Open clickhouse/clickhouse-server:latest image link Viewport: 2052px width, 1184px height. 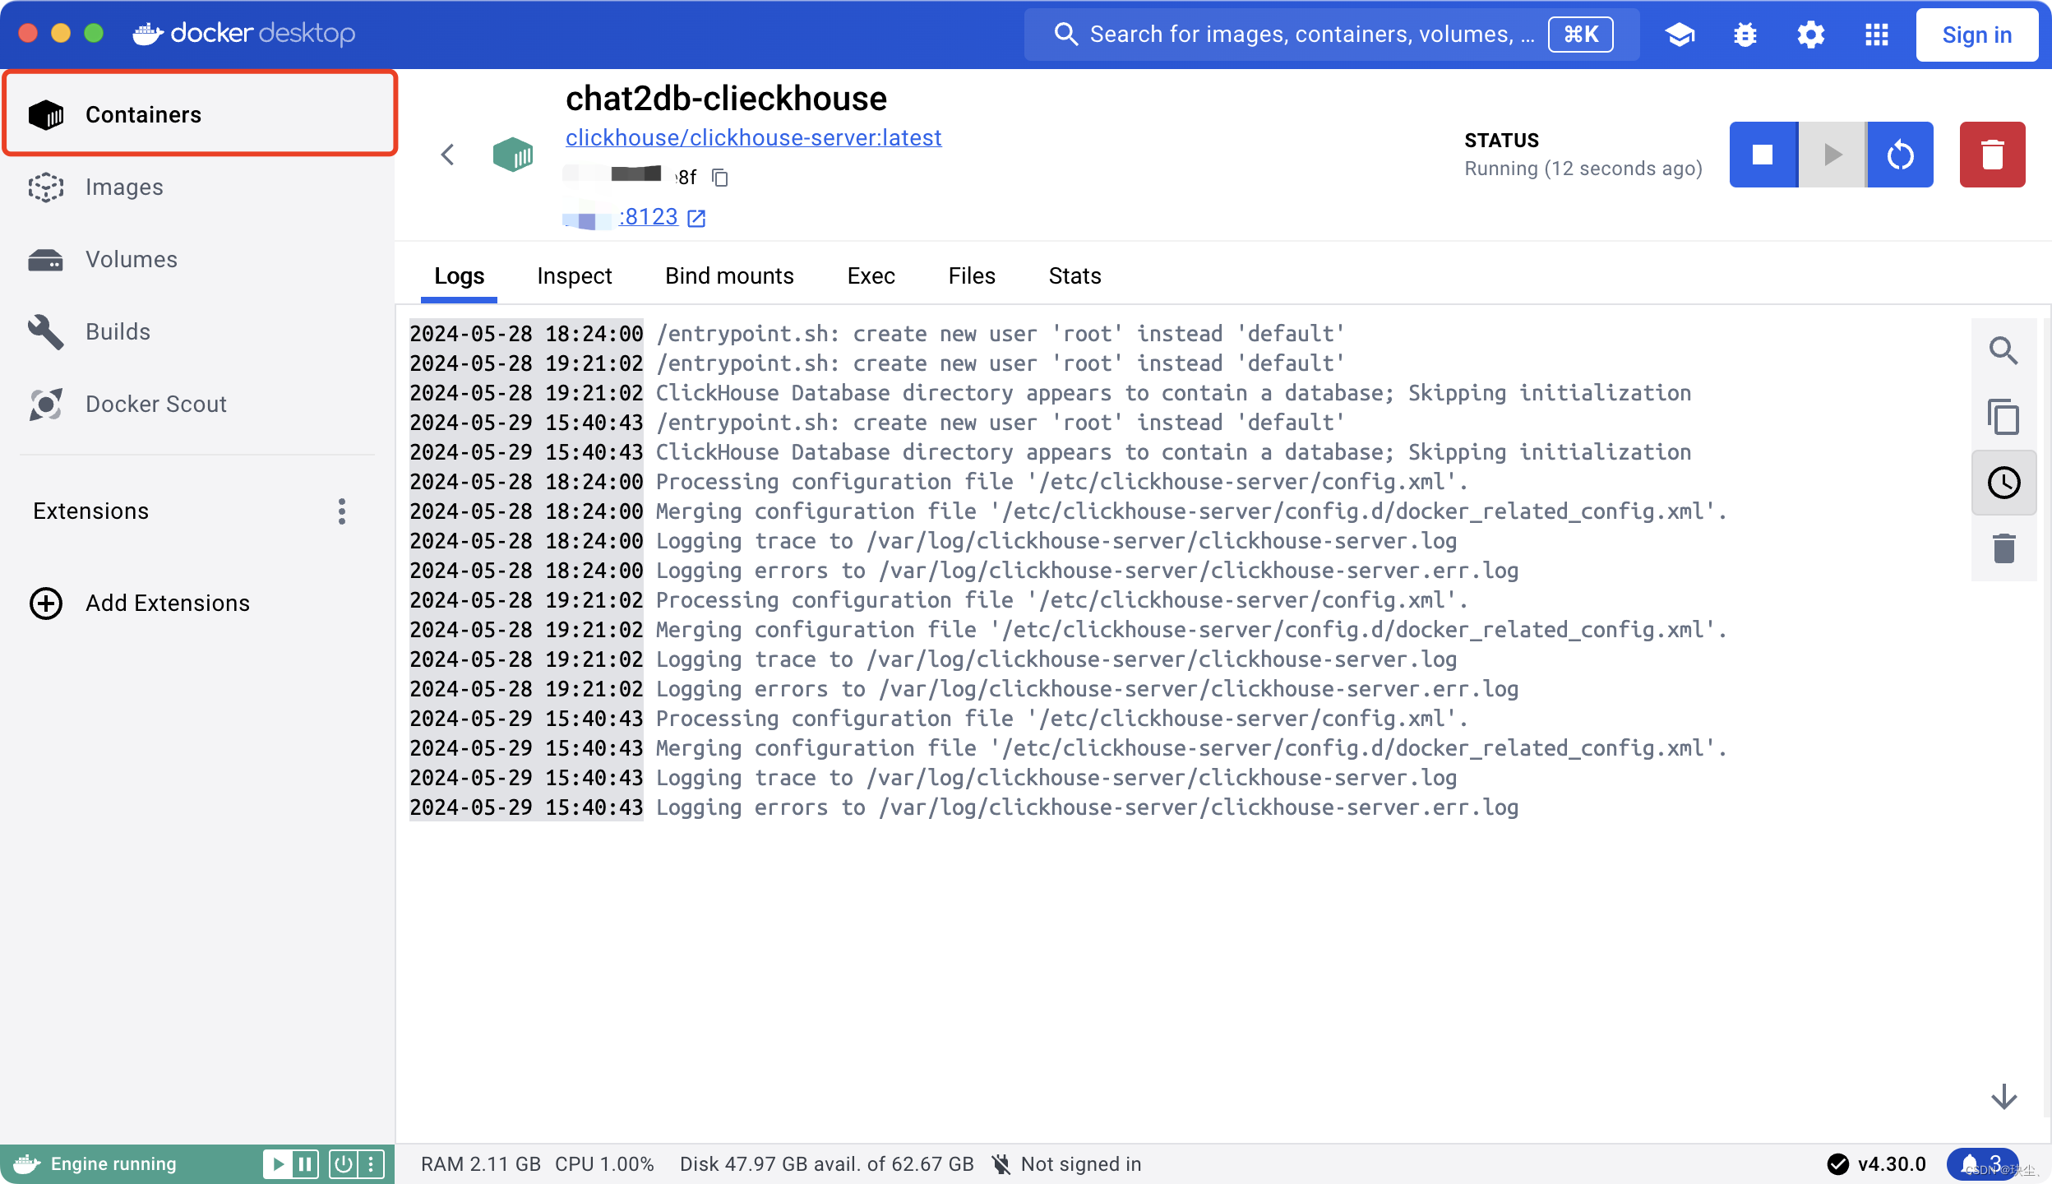[754, 137]
